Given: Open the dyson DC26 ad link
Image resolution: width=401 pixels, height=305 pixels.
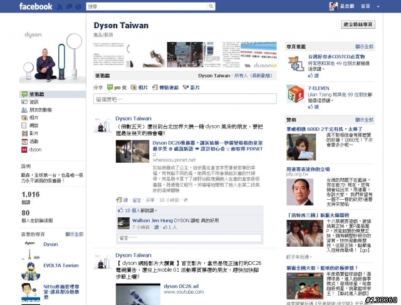Looking at the screenshot, I should pos(181,286).
